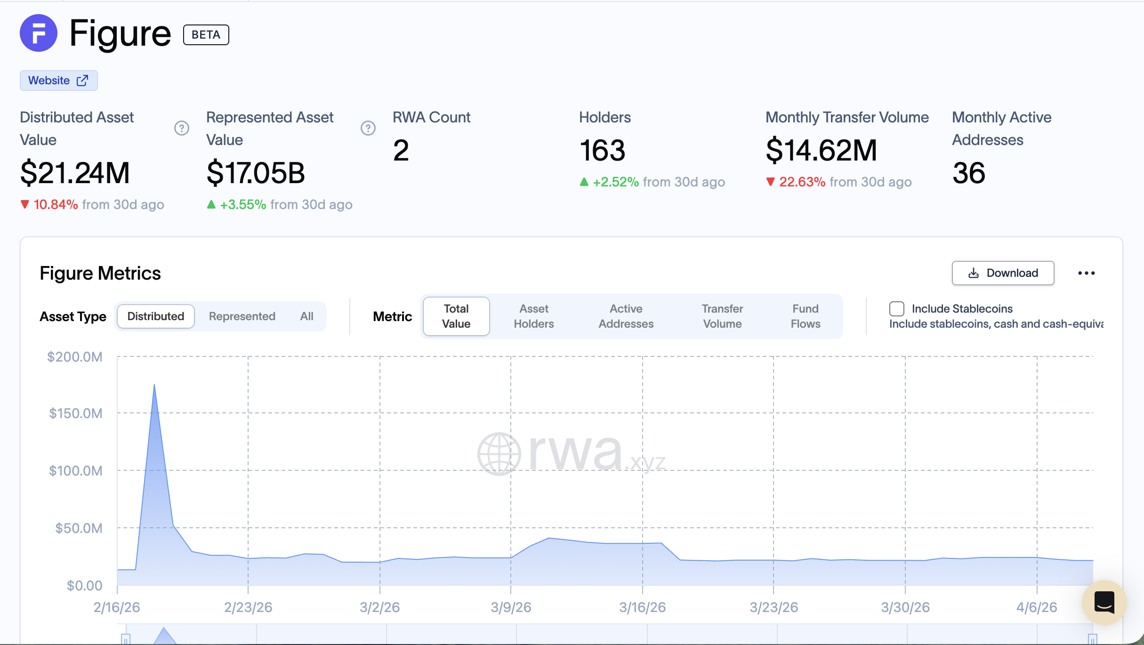Open the three-dot more options menu
Screen dimensions: 1144x645
pos(1087,273)
